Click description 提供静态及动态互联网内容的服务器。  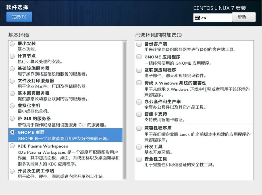click(x=53, y=99)
